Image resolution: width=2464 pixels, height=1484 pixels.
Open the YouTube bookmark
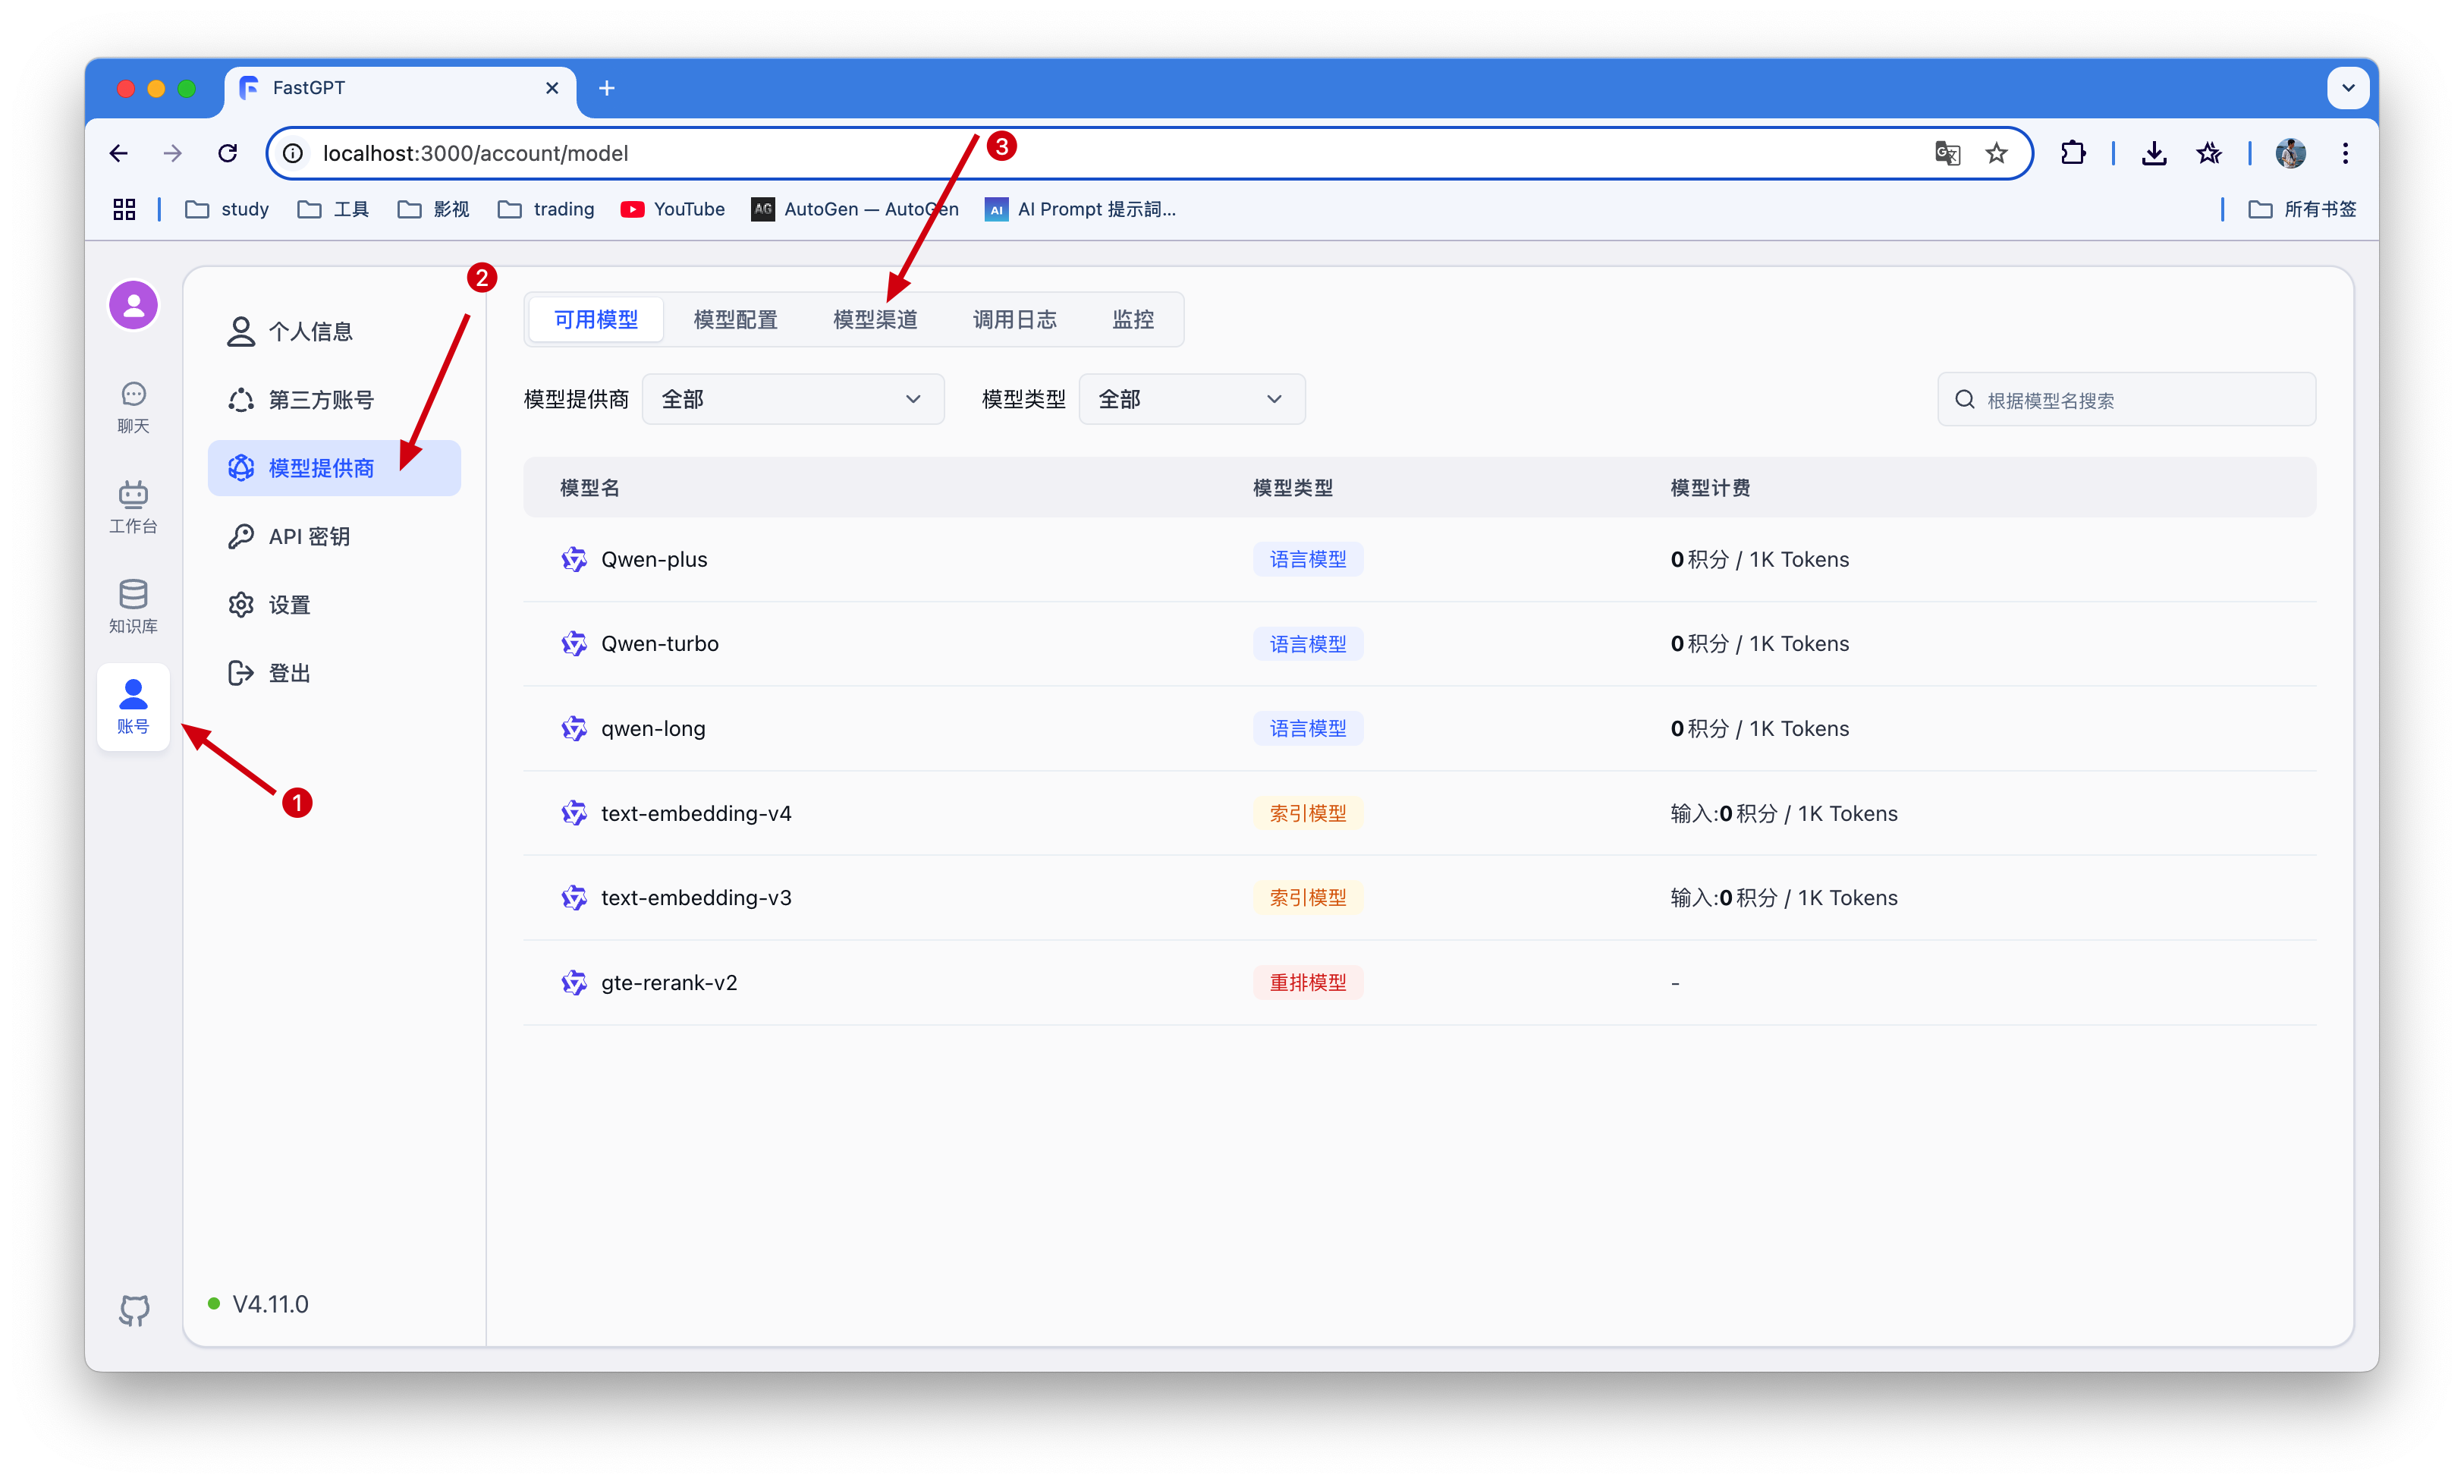pyautogui.click(x=673, y=209)
